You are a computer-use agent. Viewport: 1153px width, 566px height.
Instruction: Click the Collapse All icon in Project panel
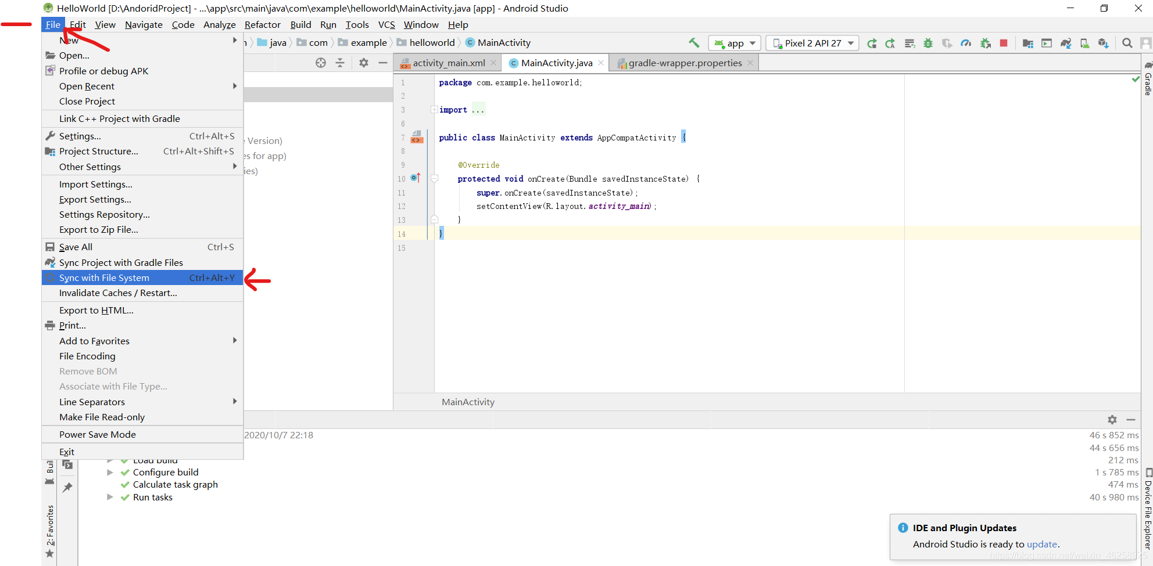pyautogui.click(x=340, y=63)
